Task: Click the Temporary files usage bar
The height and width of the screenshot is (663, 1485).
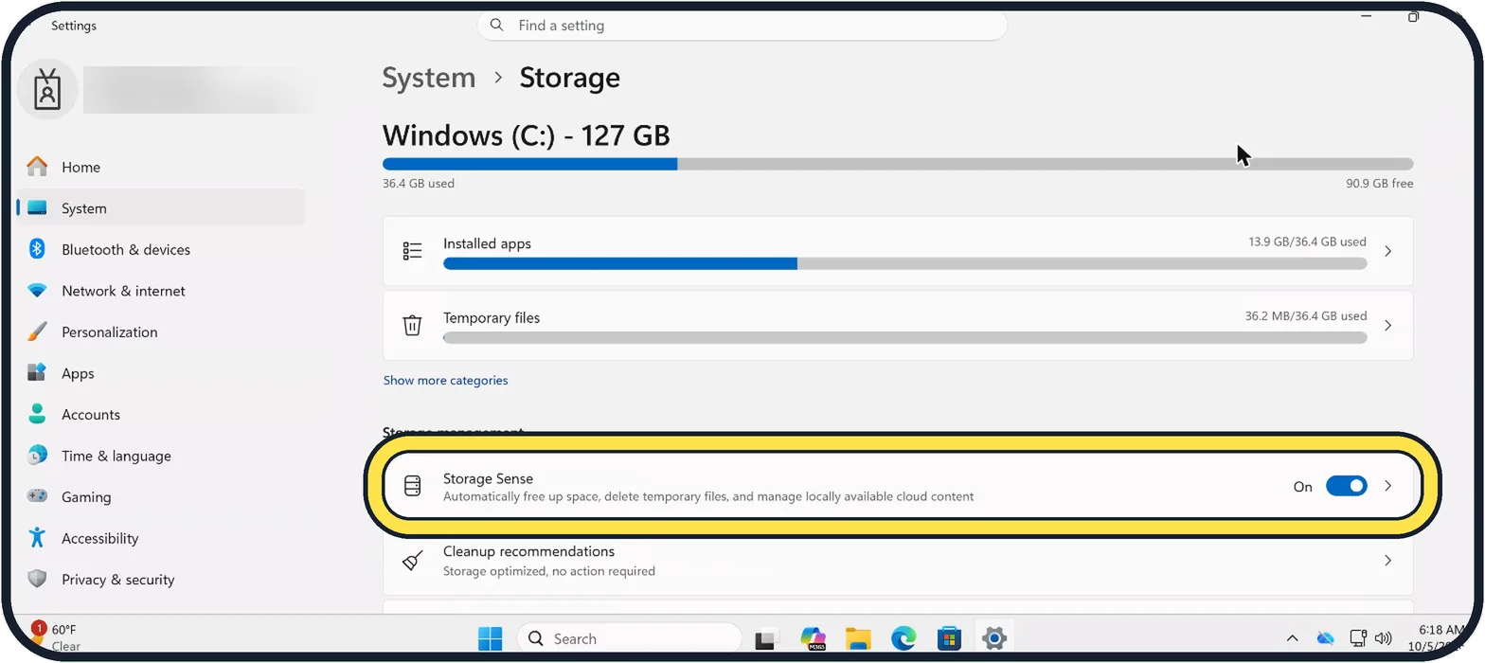Action: tap(904, 337)
